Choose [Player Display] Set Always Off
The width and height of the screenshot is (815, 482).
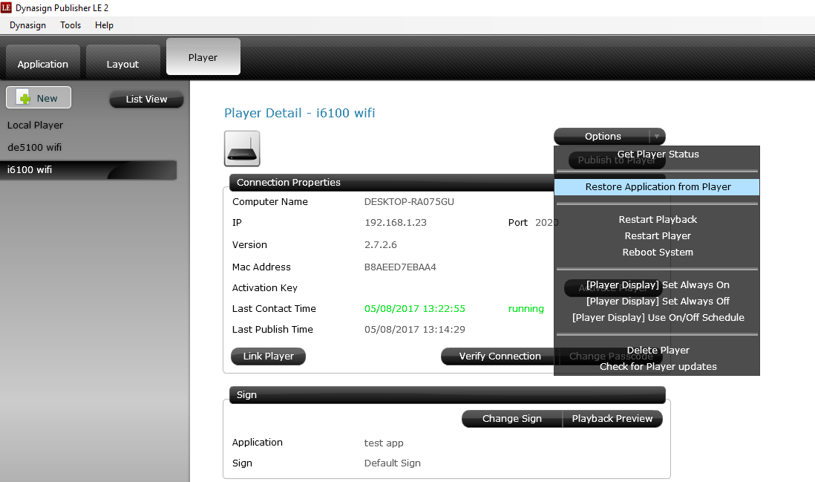coord(658,301)
